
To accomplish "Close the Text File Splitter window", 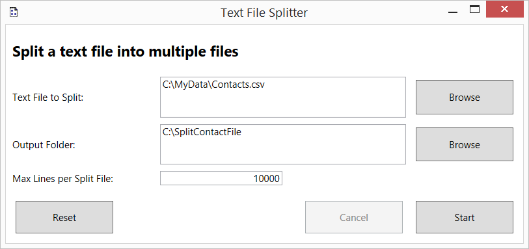I will (504, 10).
